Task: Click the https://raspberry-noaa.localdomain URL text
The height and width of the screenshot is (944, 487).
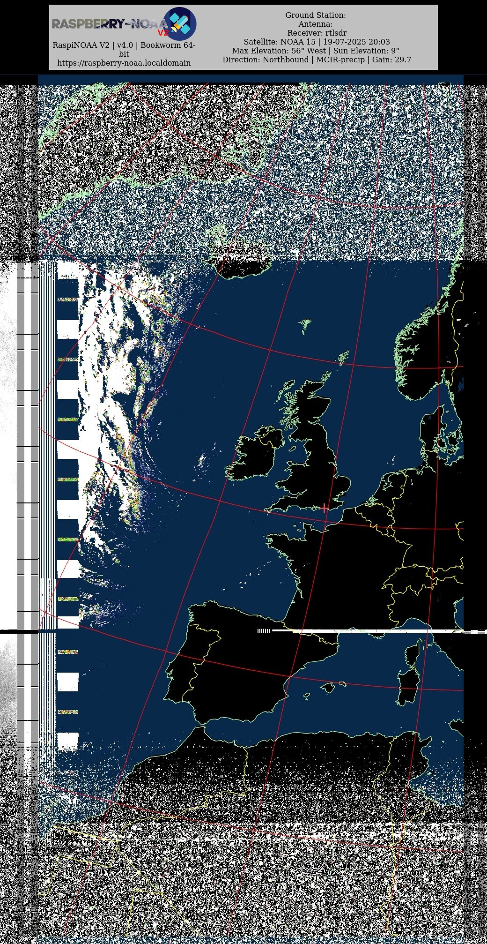Action: coord(124,63)
